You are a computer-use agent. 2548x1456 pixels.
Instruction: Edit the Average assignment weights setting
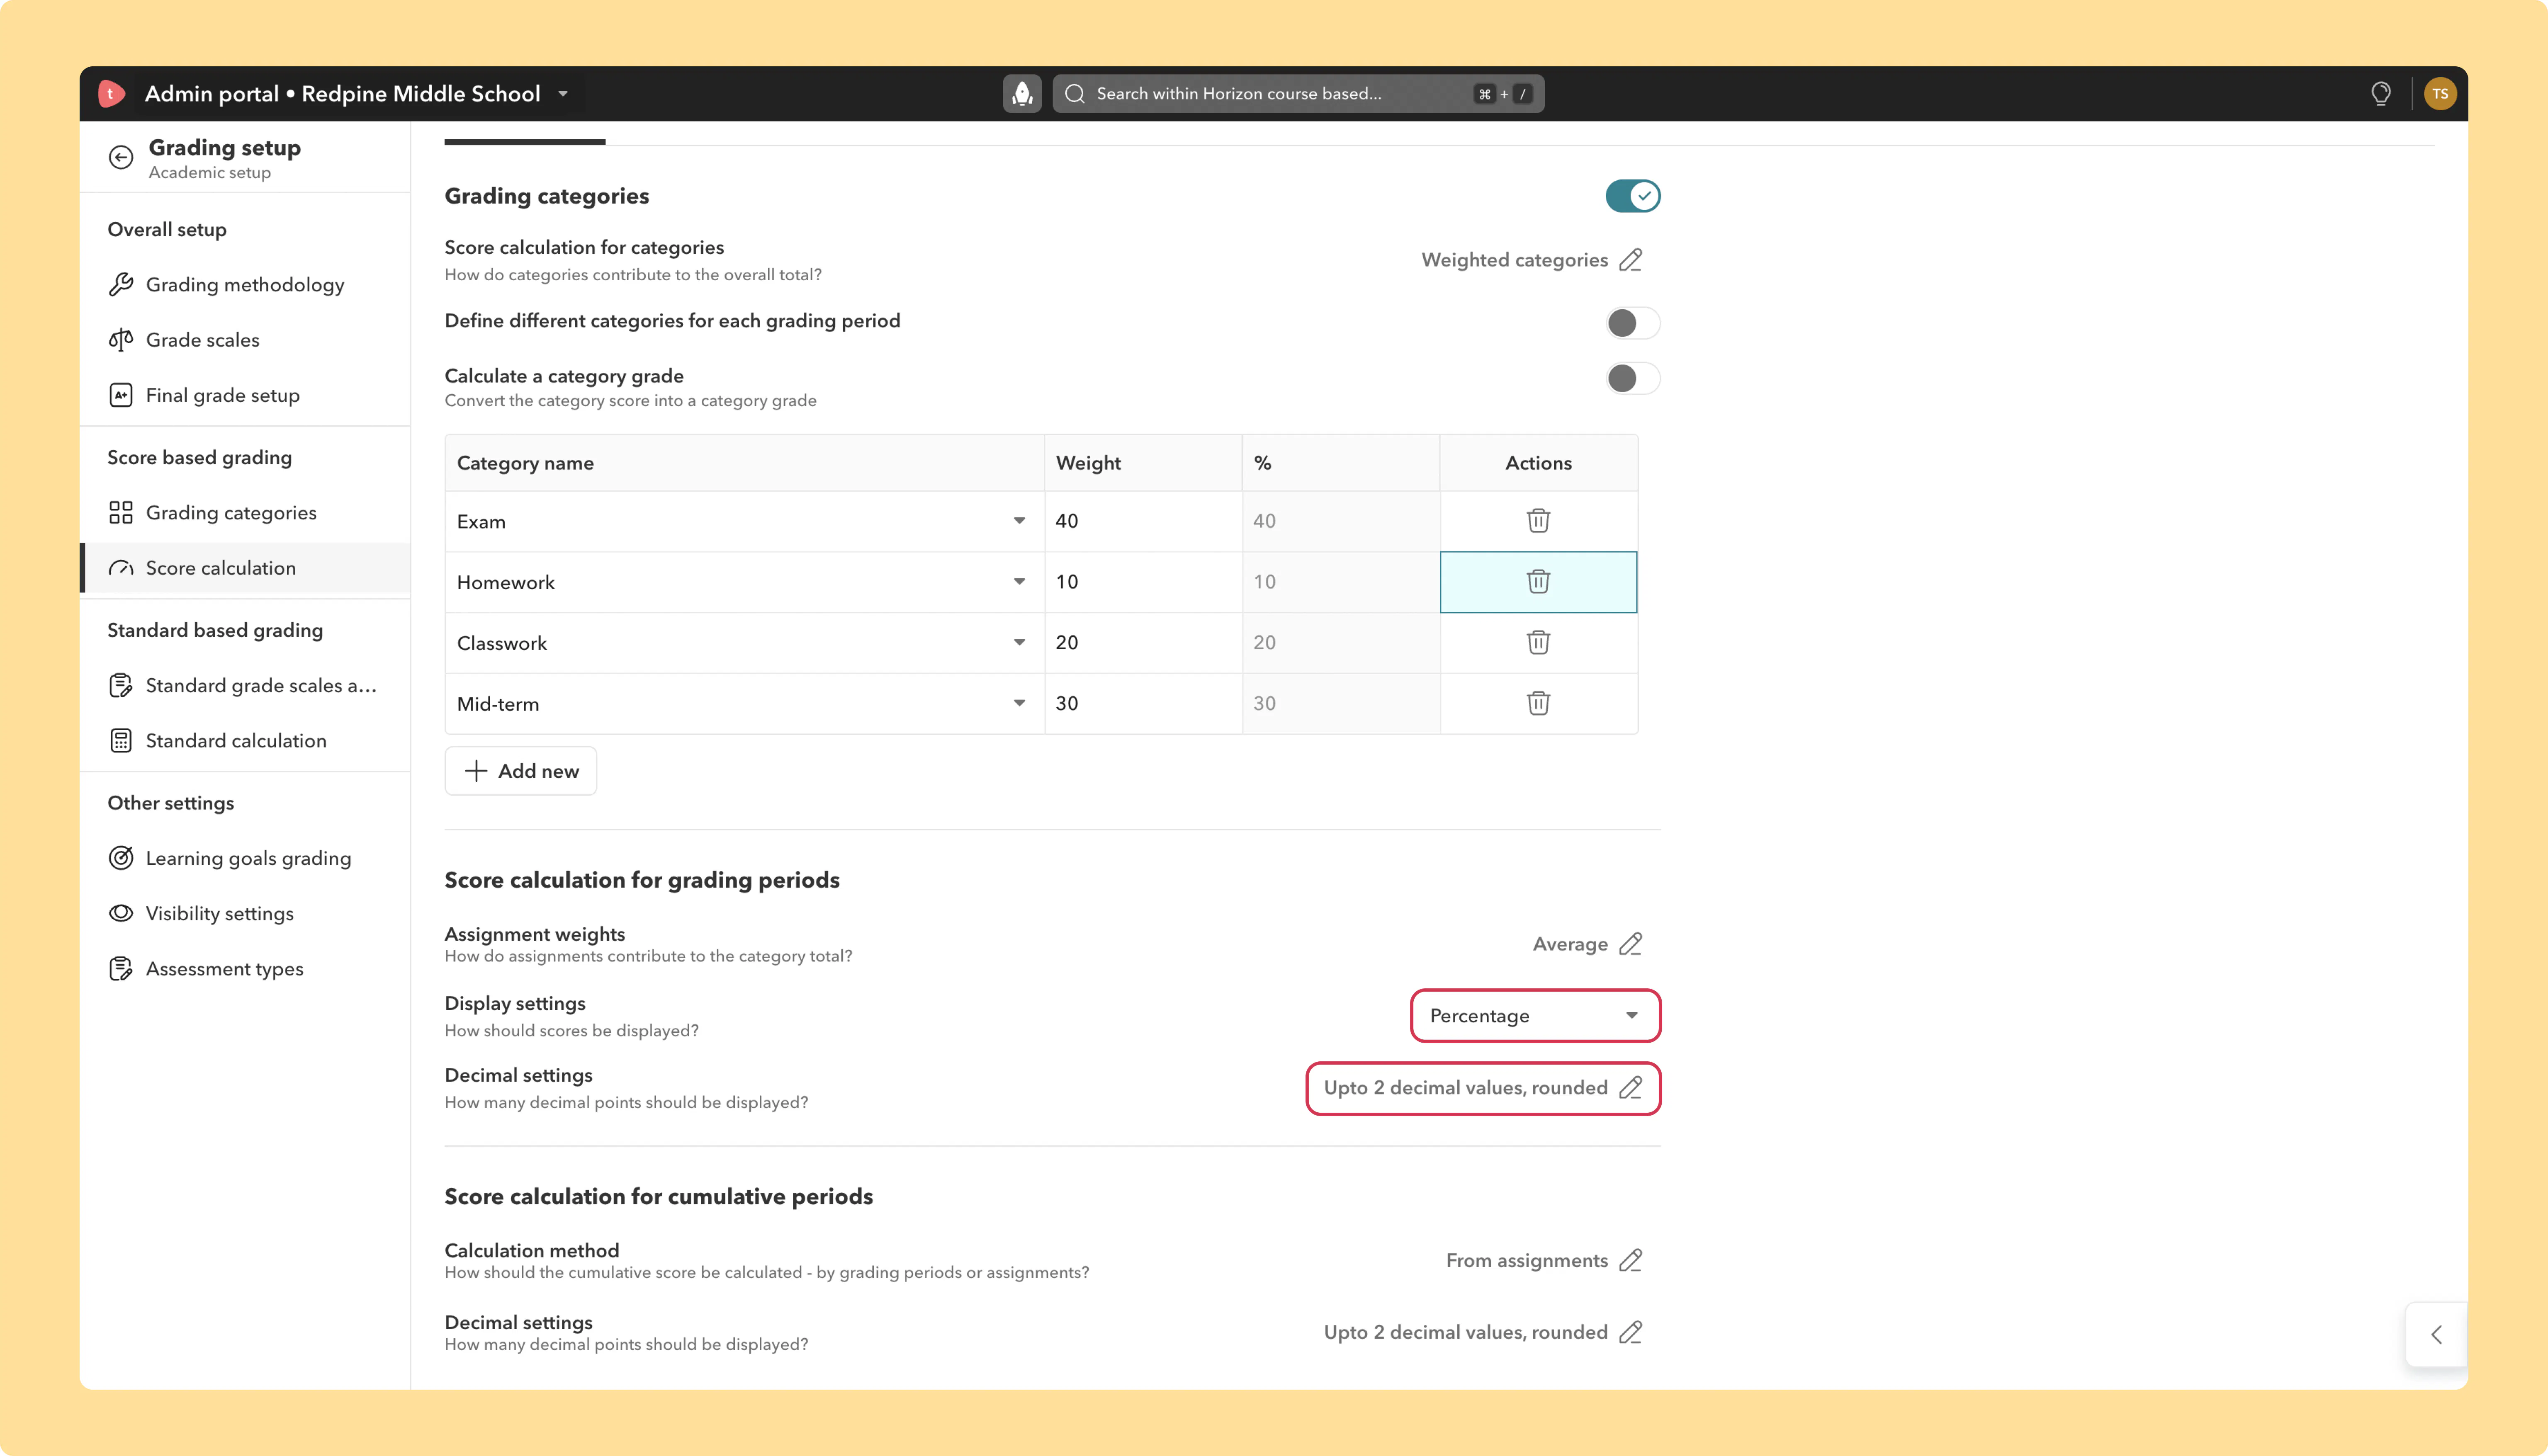[x=1631, y=944]
